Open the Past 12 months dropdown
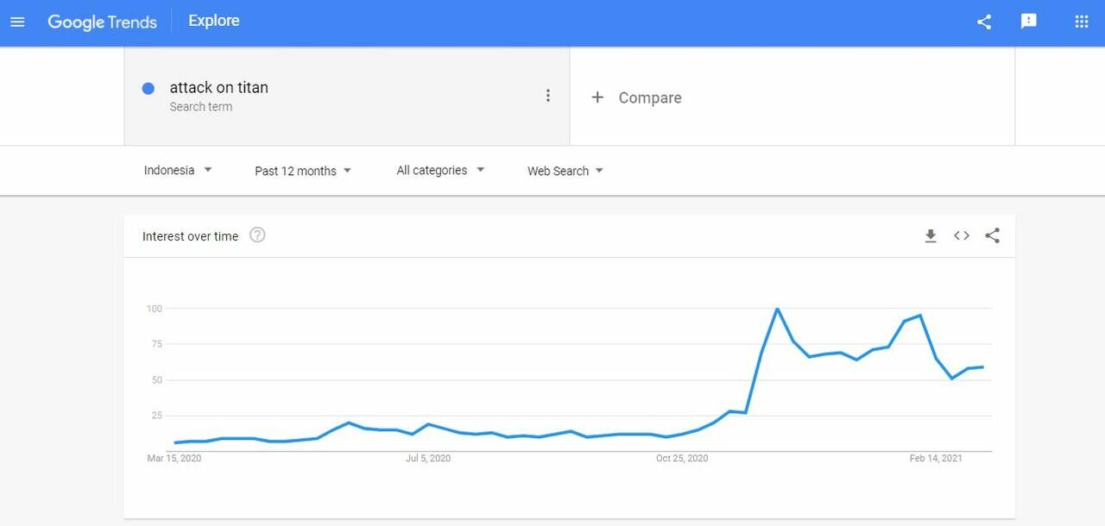This screenshot has width=1105, height=526. coord(303,171)
